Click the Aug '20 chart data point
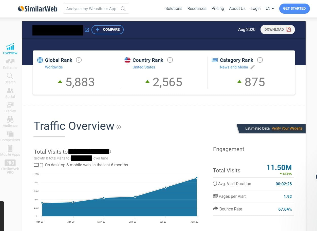The height and width of the screenshot is (231, 317). click(x=197, y=177)
